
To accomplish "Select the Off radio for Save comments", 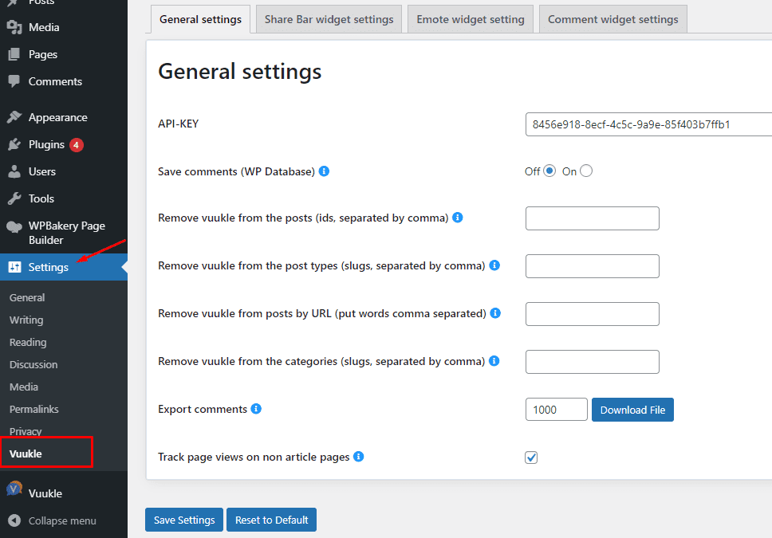I will [549, 171].
